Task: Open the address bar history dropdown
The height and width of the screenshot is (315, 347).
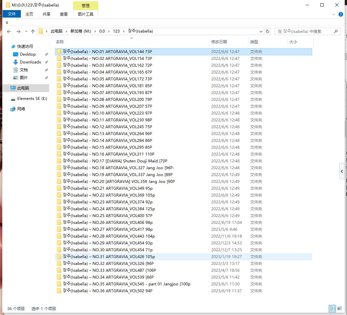Action: click(x=261, y=32)
